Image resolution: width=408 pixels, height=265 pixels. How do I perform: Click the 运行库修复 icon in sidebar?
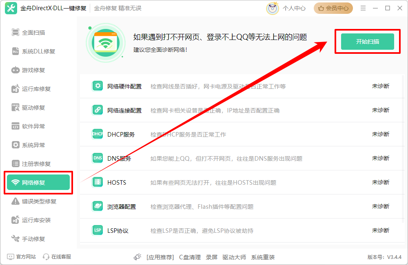tap(16, 89)
